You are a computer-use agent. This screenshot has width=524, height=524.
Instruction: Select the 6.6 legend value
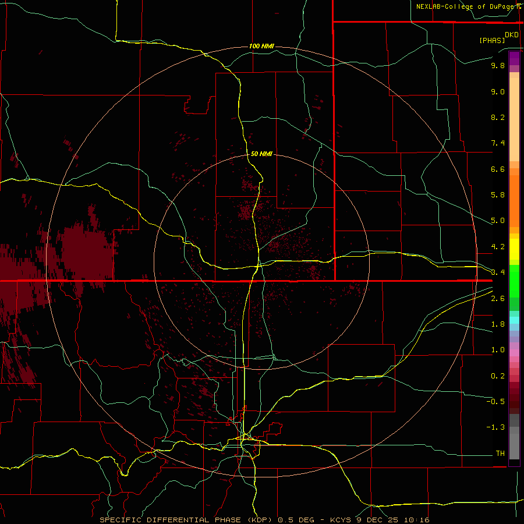click(498, 169)
